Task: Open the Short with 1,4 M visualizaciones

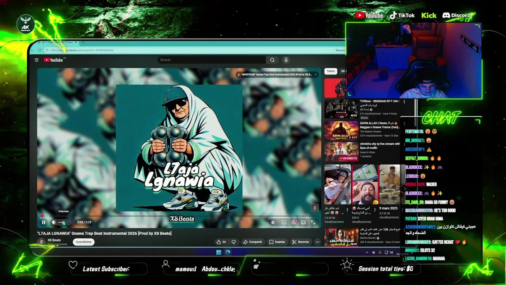Action: coord(337,184)
